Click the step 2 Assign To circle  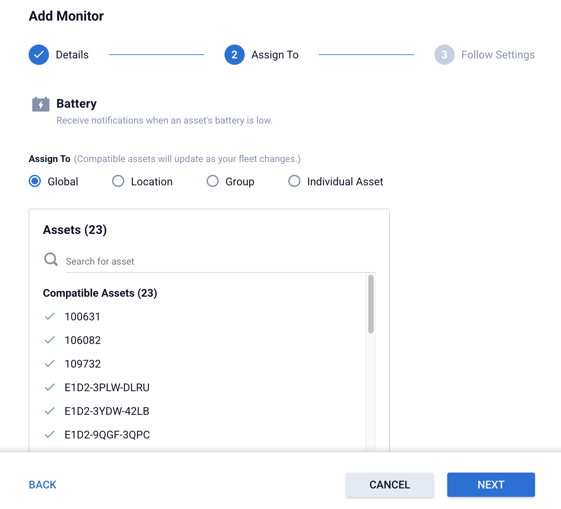234,55
